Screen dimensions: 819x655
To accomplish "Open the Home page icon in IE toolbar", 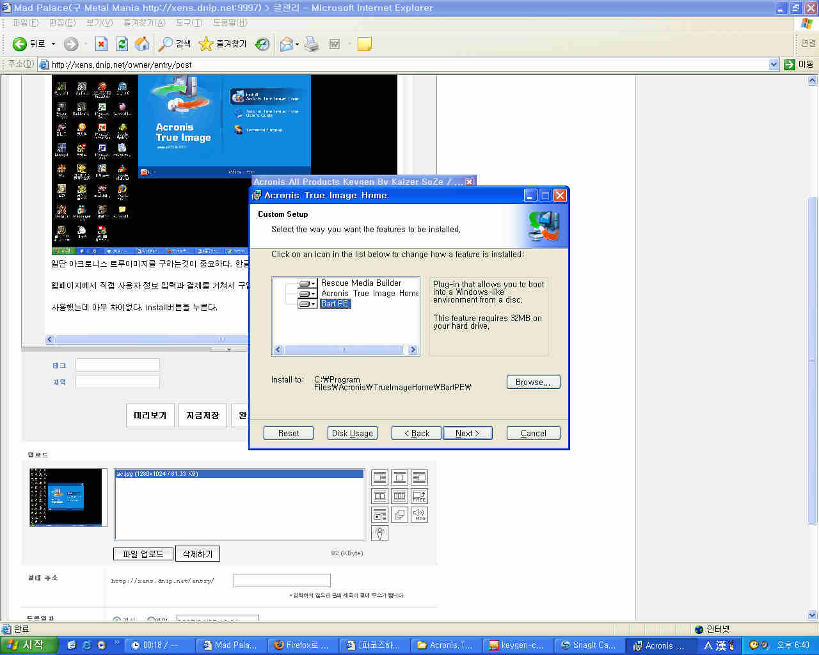I will [142, 44].
